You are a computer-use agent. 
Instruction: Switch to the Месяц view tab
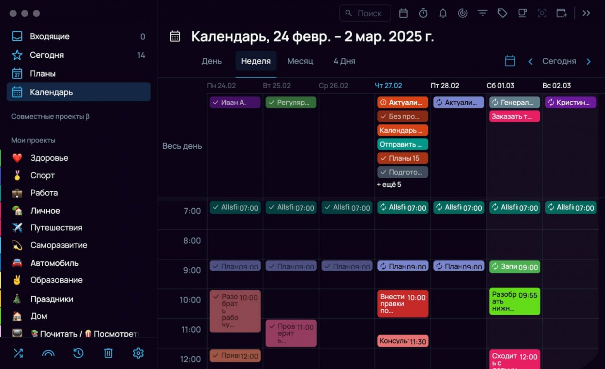click(300, 61)
